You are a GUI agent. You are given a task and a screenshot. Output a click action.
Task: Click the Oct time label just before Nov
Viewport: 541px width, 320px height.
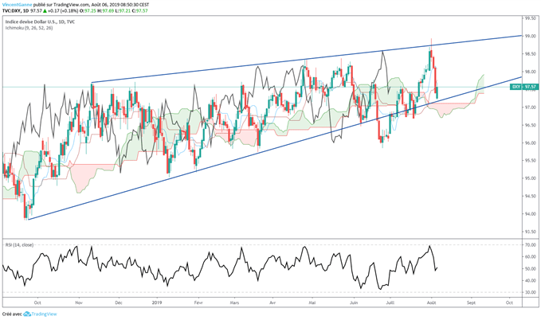(x=37, y=302)
